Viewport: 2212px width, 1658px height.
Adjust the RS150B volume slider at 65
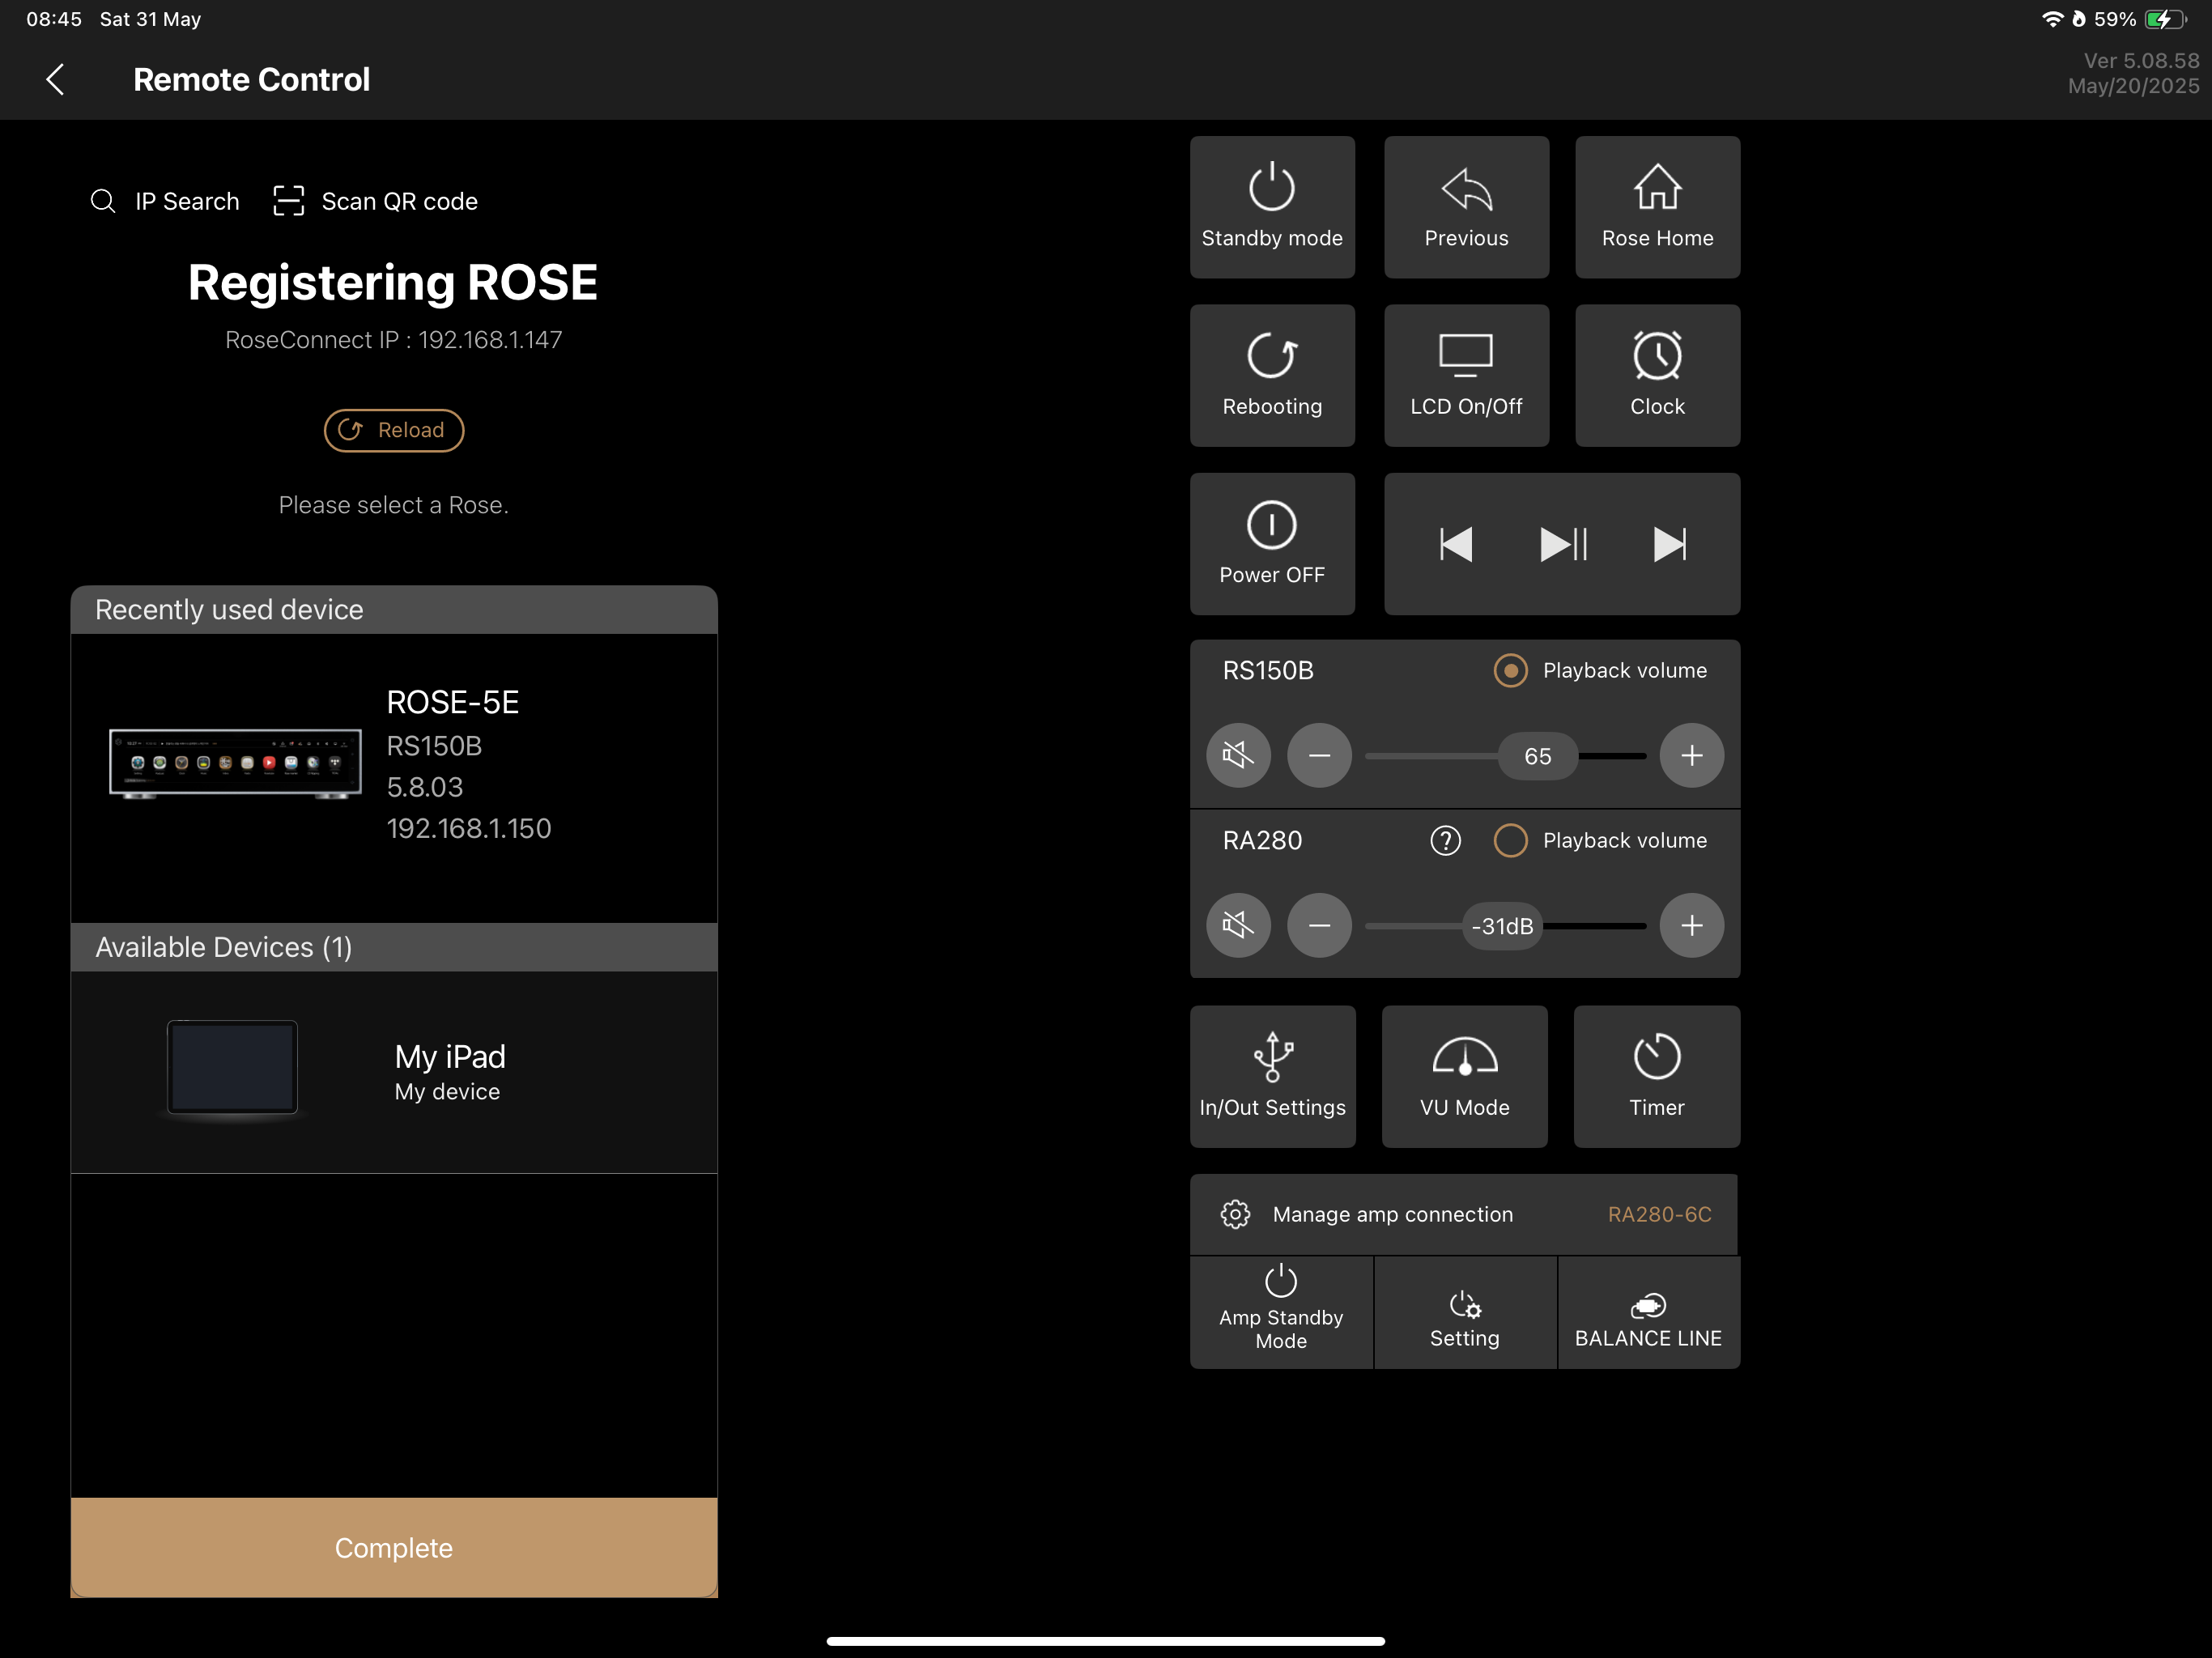(1538, 756)
